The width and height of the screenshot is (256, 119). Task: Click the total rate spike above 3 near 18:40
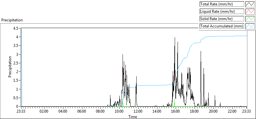click(201, 51)
